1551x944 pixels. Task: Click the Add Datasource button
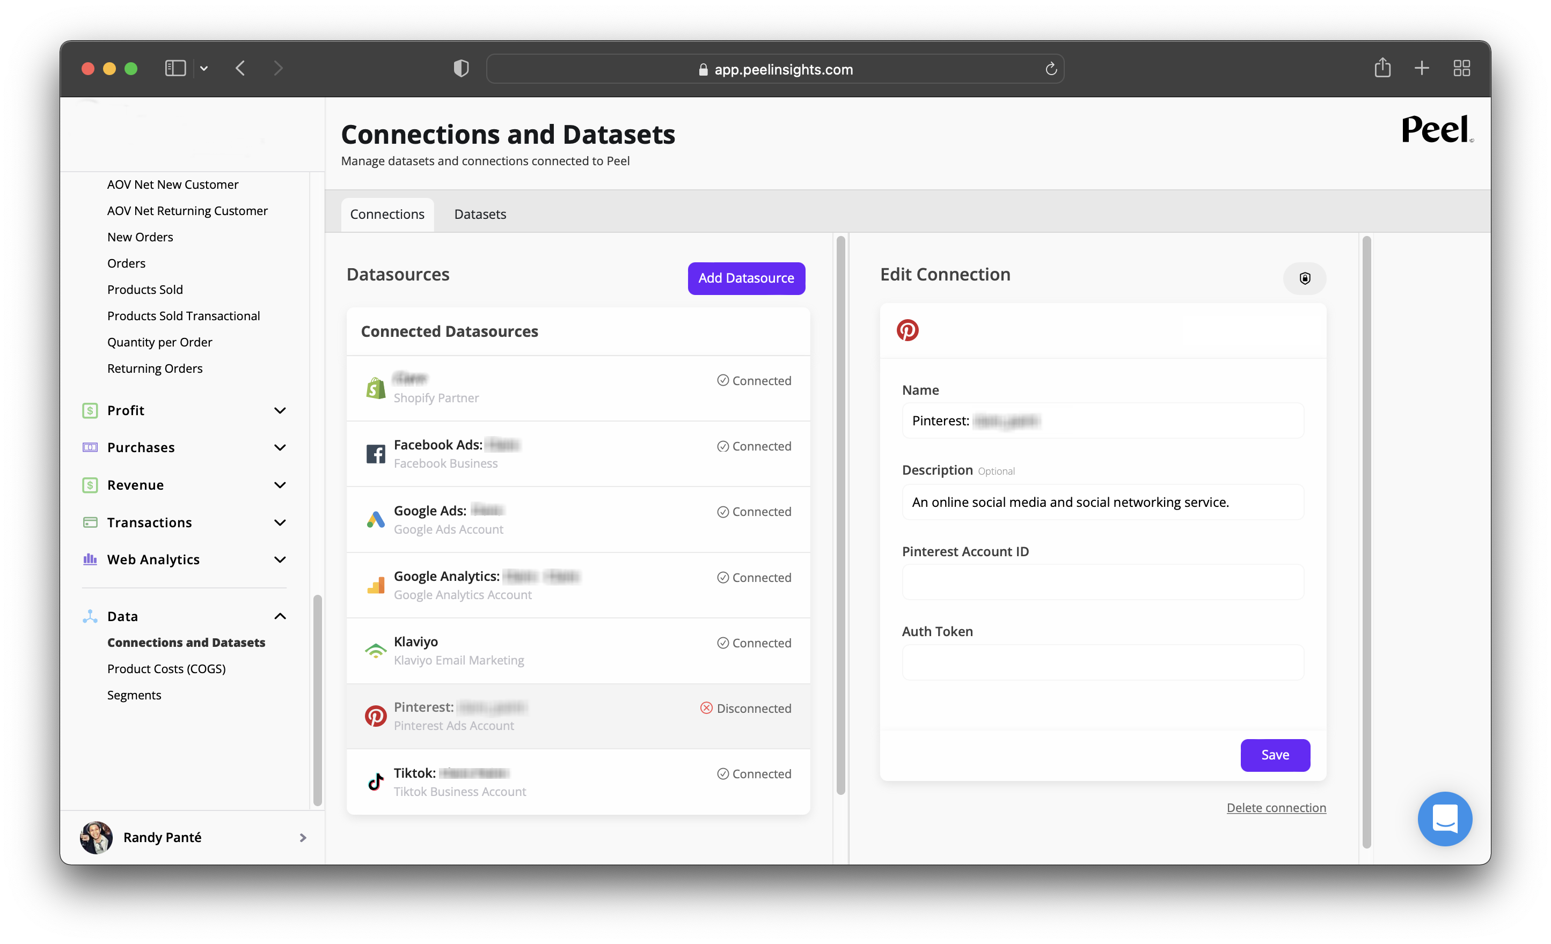pyautogui.click(x=746, y=278)
